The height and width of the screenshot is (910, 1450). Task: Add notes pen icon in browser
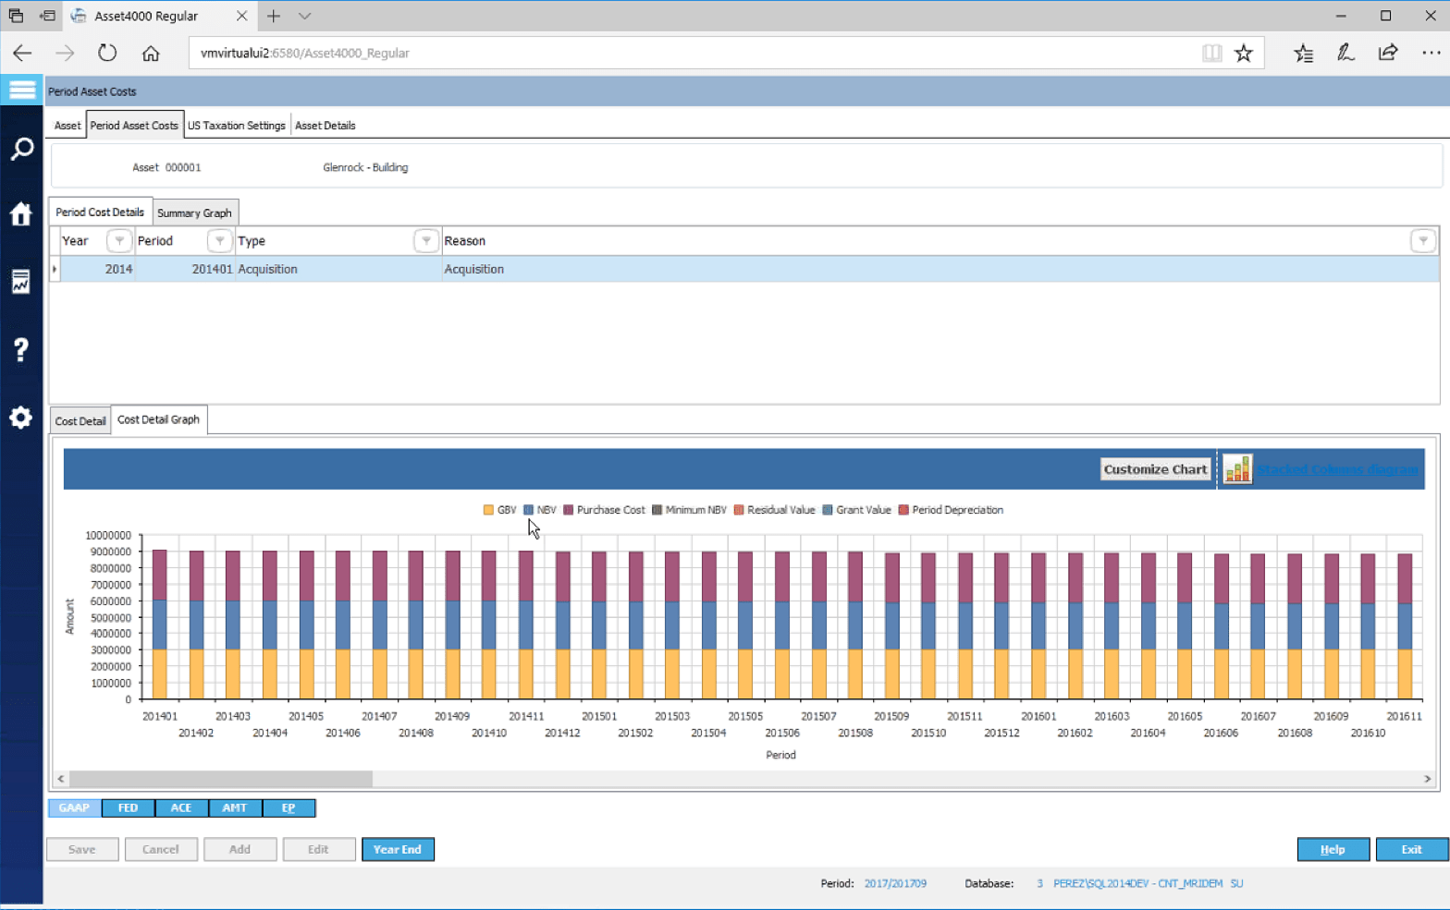(x=1346, y=53)
